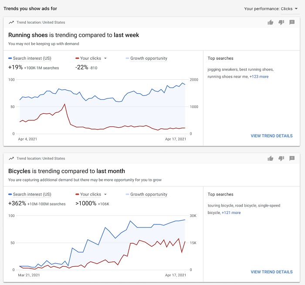Click thumbs down on Bicycles card

281,159
